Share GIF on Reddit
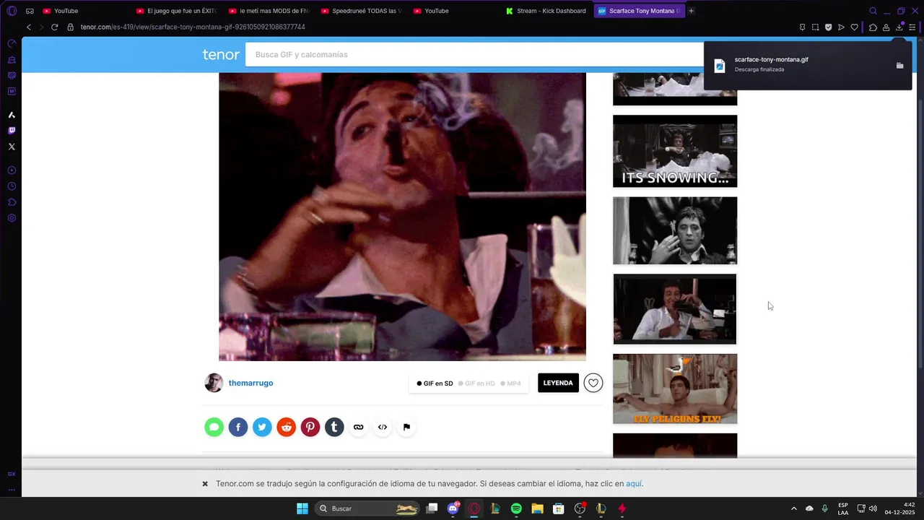The image size is (924, 520). point(287,427)
